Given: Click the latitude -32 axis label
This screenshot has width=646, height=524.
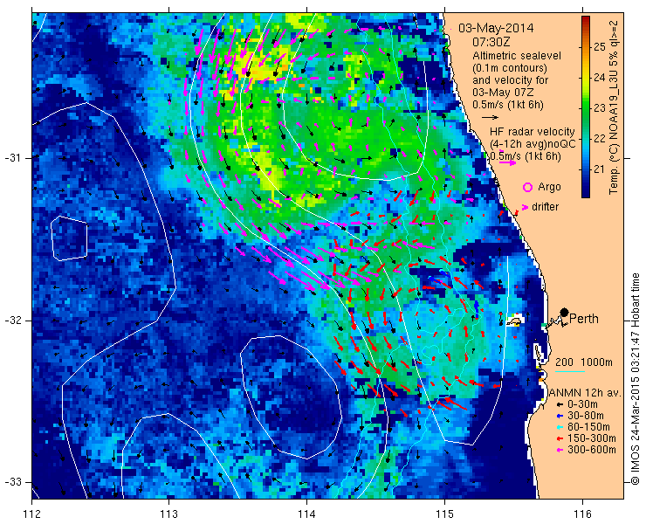Looking at the screenshot, I should point(12,320).
